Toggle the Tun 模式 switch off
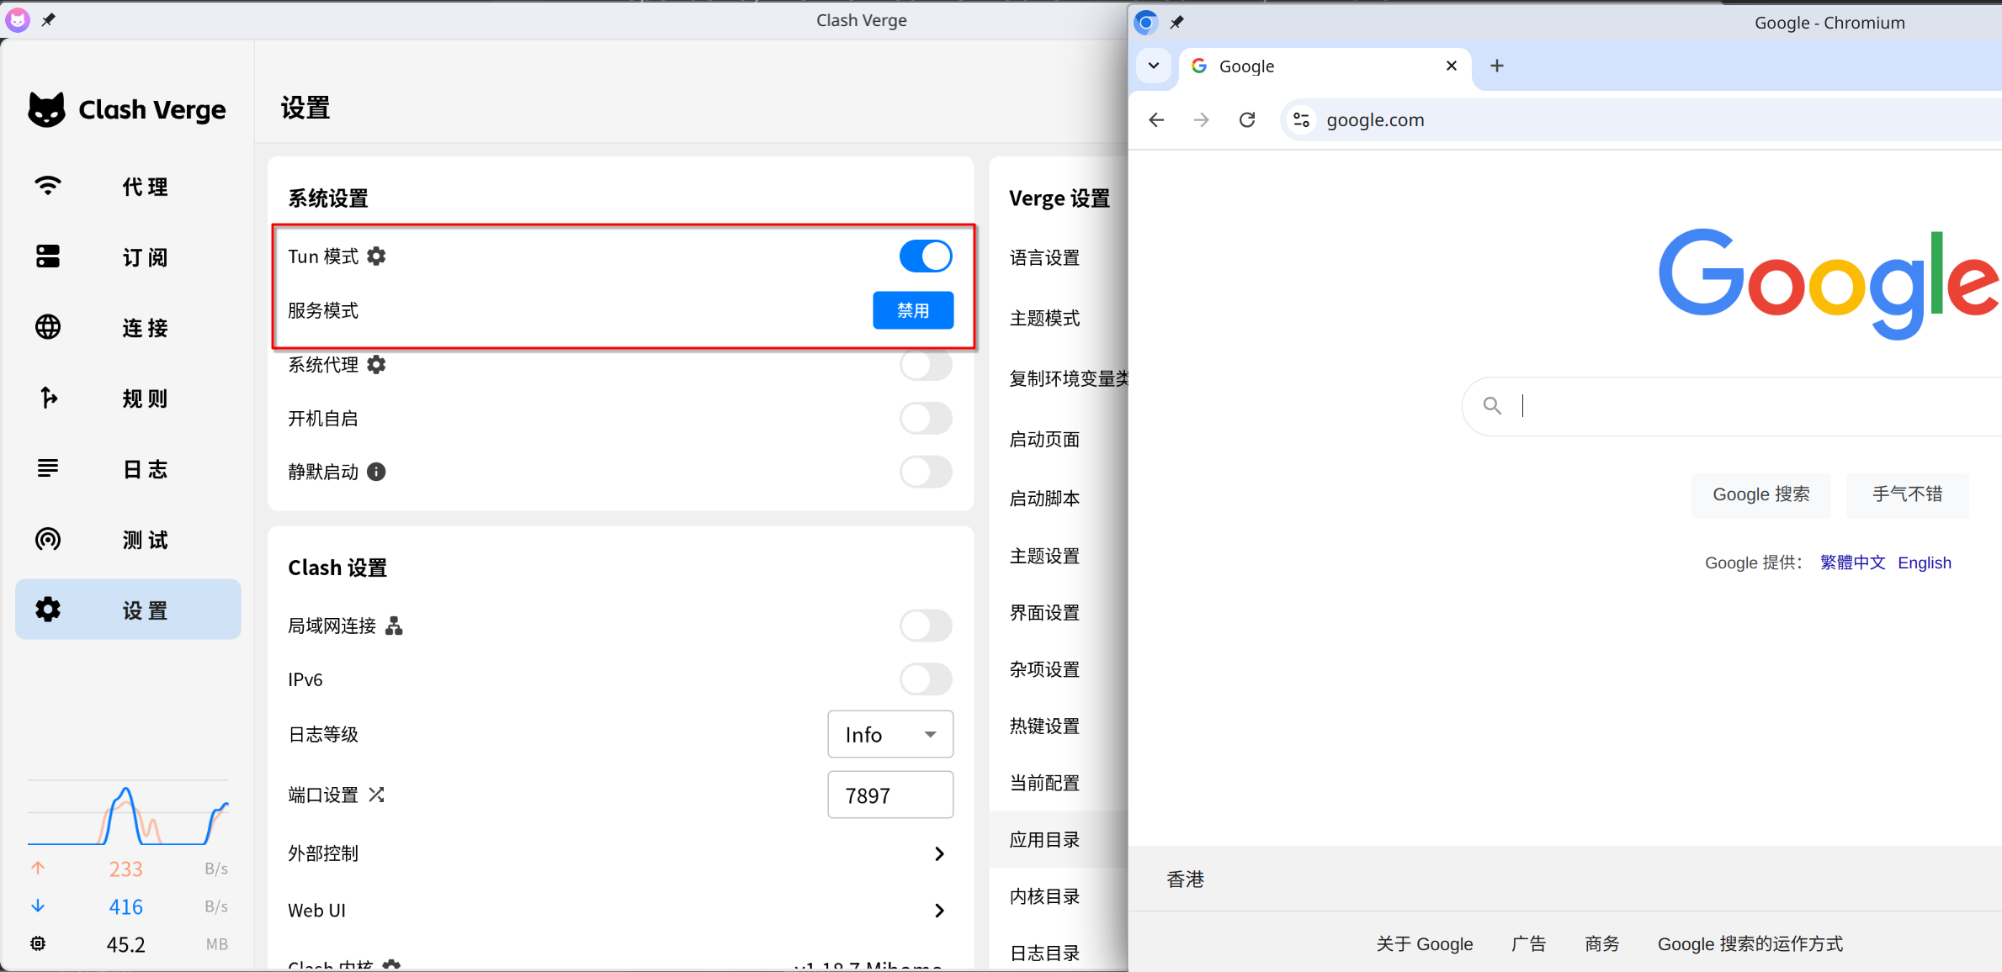Viewport: 2002px width, 972px height. click(926, 256)
